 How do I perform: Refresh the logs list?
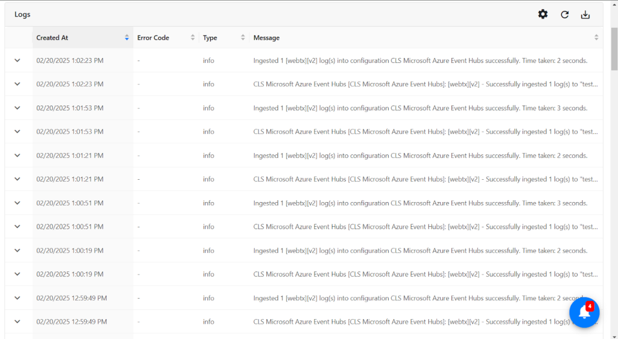564,14
